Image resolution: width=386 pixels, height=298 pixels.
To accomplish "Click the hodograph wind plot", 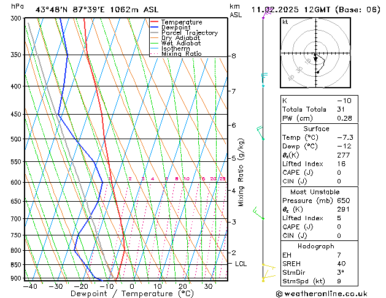I will pos(315,53).
